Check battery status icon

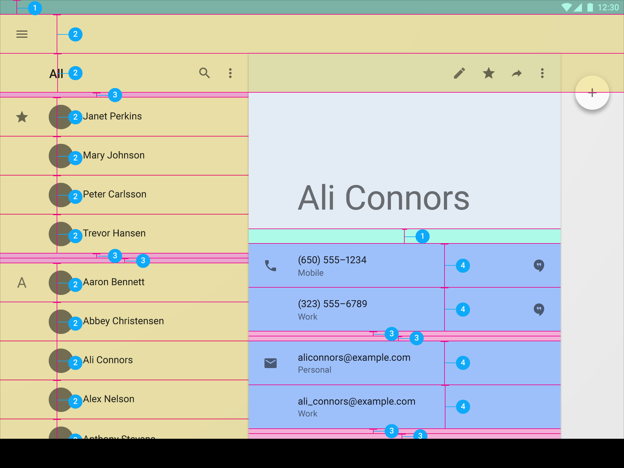click(590, 7)
